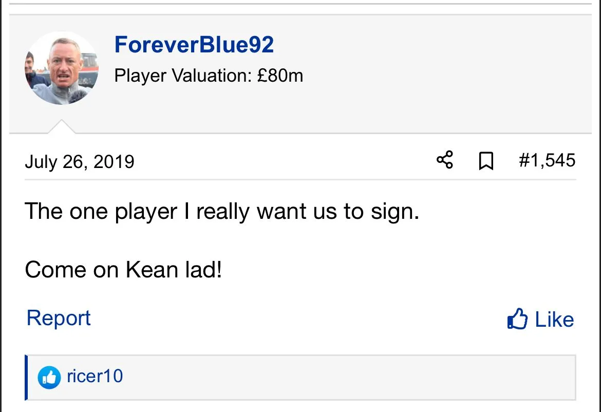The height and width of the screenshot is (412, 601).
Task: Click the blue like reaction badge
Action: (49, 378)
